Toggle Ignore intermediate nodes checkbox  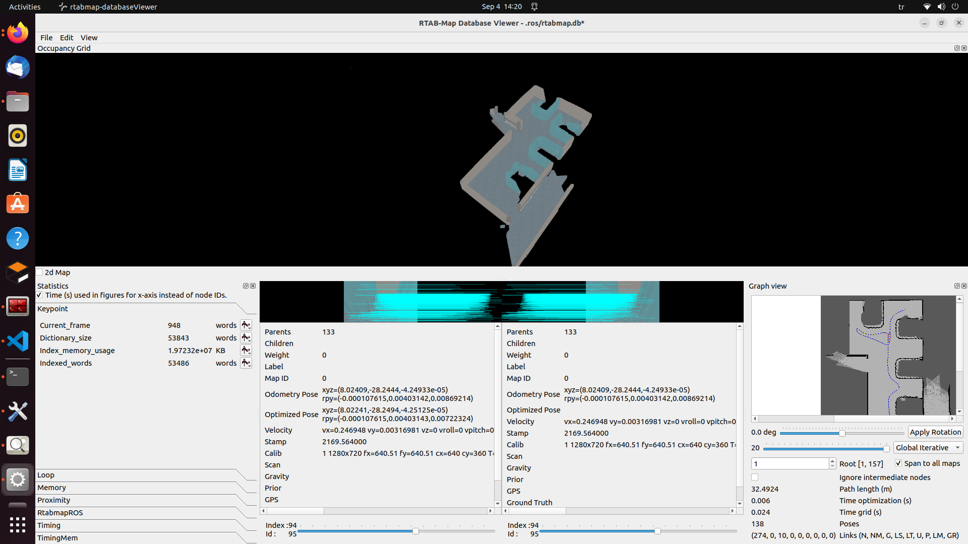click(755, 477)
